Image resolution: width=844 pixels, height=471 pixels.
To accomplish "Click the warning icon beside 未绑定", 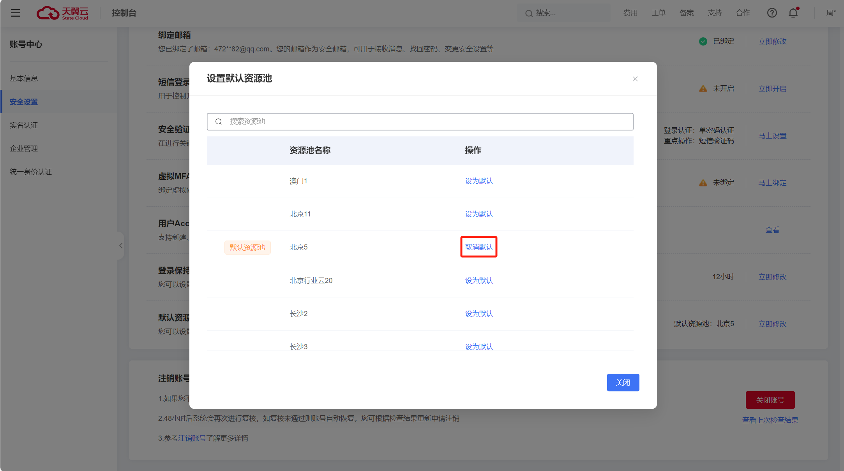I will click(703, 183).
